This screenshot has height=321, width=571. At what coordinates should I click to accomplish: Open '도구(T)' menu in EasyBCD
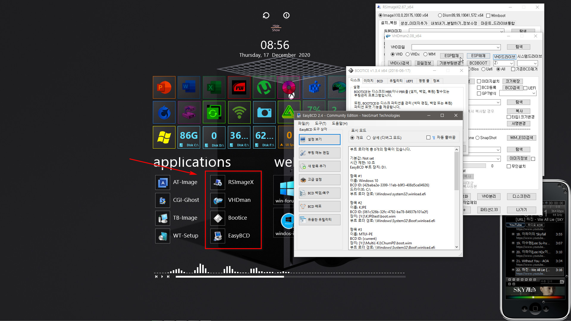pyautogui.click(x=321, y=124)
